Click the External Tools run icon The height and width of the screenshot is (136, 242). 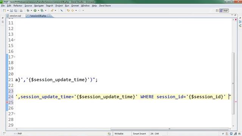[42, 11]
